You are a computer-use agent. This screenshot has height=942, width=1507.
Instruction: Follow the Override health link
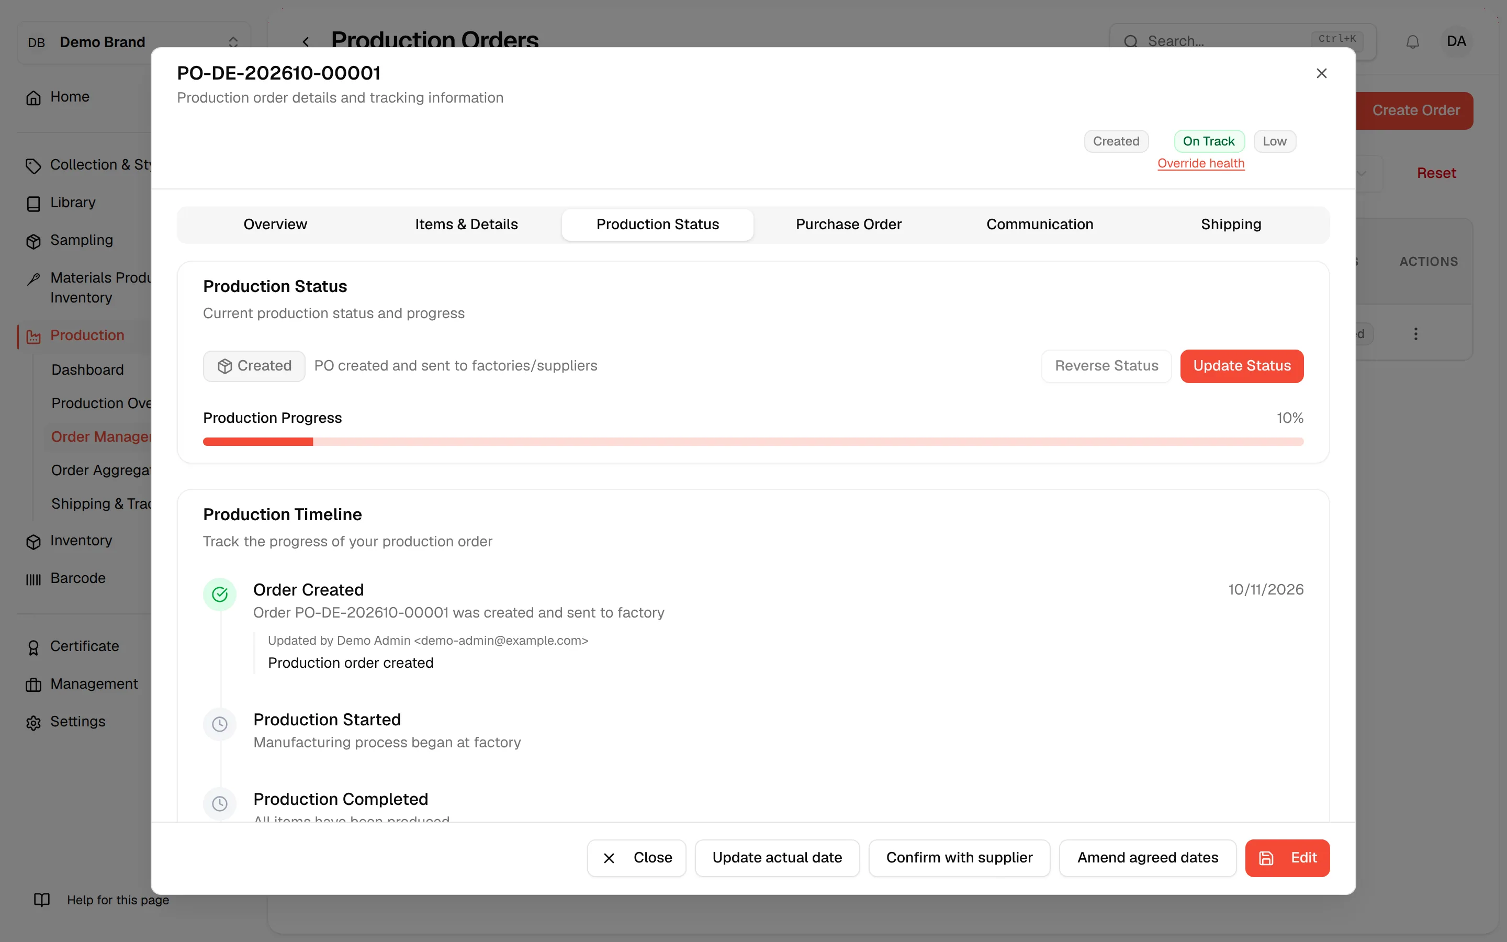coord(1200,163)
